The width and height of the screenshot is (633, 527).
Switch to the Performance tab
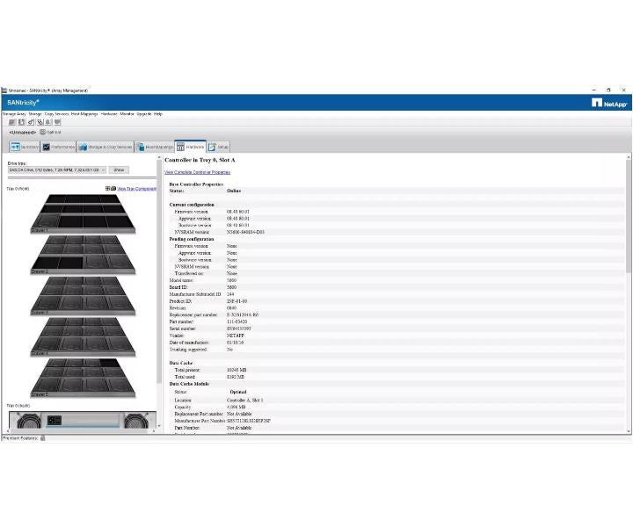click(x=59, y=147)
